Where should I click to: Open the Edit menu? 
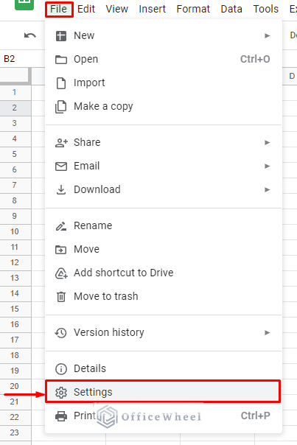[x=86, y=9]
